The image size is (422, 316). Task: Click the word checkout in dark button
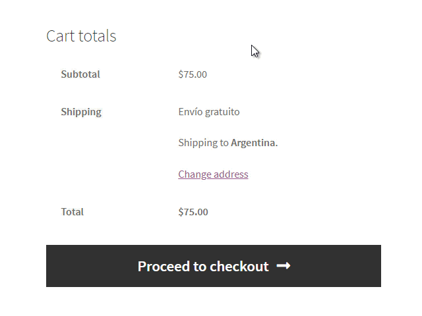(239, 266)
